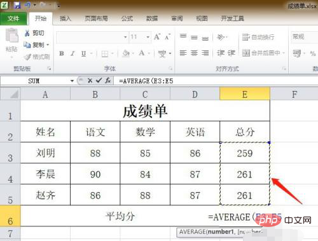
Task: Click the Copy (复制) button
Action: click(x=36, y=45)
